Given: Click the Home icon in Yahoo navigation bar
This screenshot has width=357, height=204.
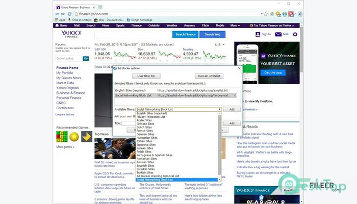Looking at the screenshot, I should pos(57,25).
